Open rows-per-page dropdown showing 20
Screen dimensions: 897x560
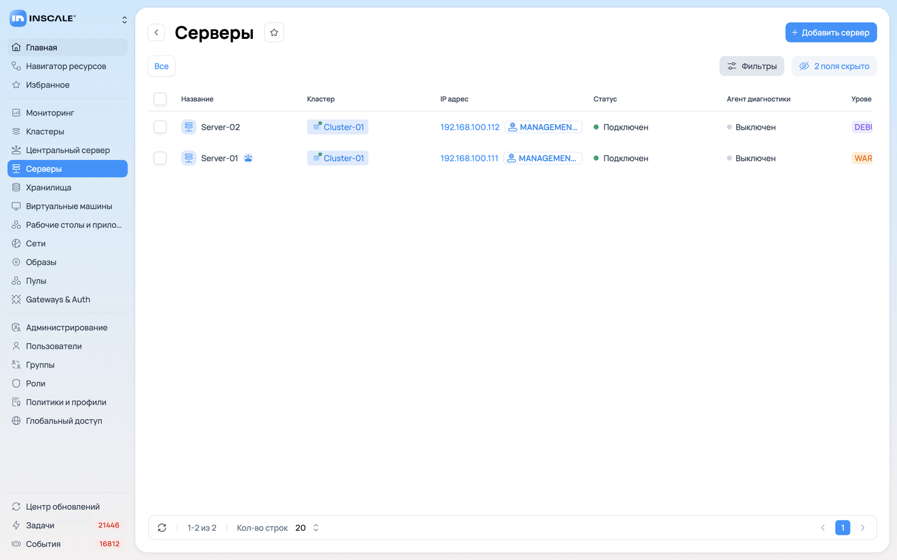307,528
